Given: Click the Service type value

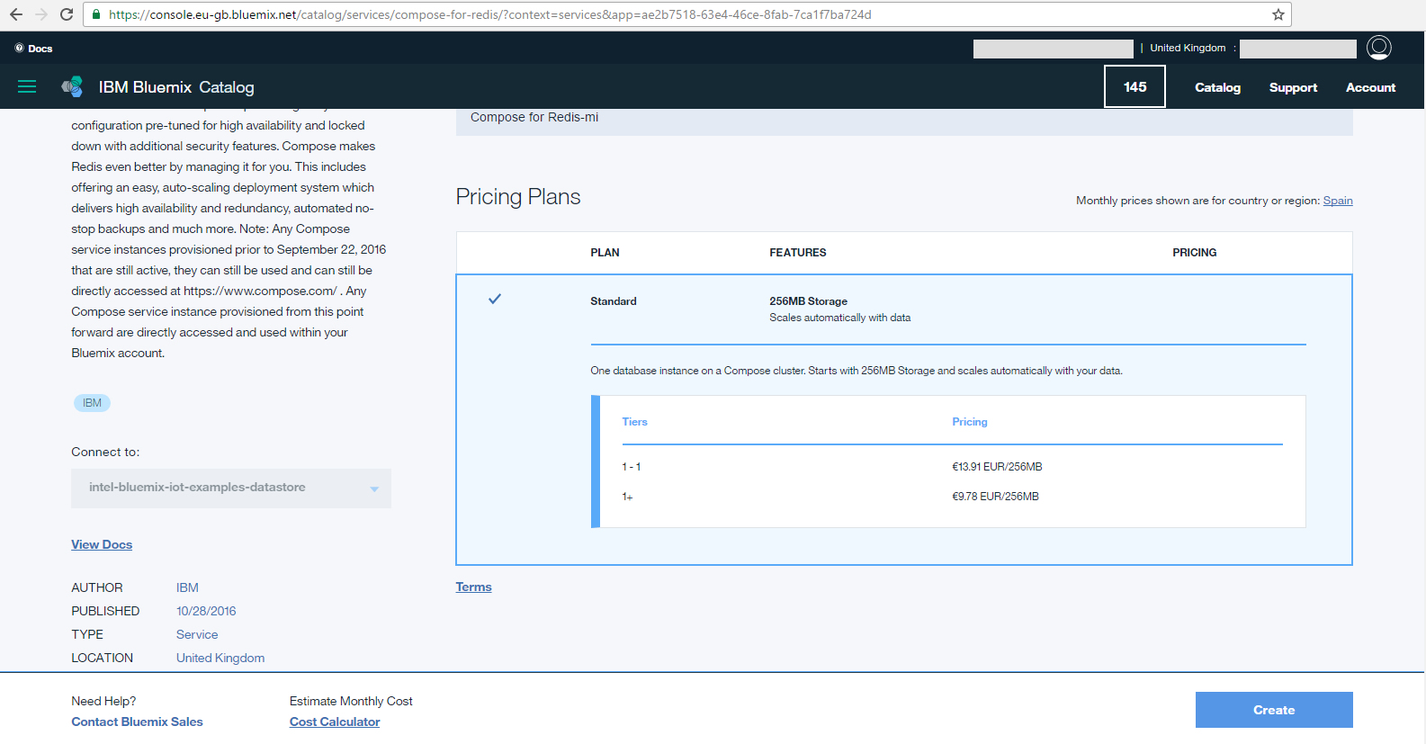Looking at the screenshot, I should (x=197, y=634).
